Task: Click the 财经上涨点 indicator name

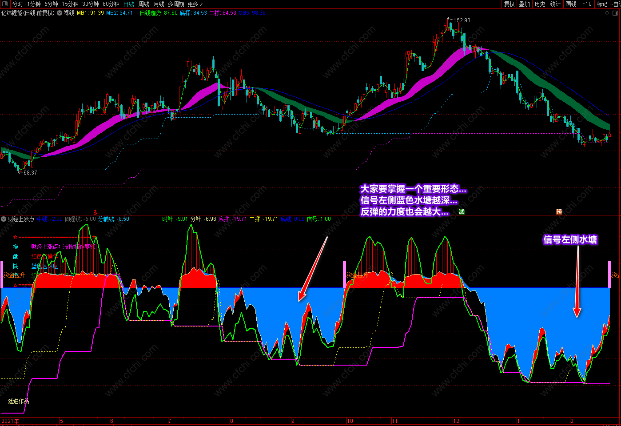Action: [x=21, y=219]
